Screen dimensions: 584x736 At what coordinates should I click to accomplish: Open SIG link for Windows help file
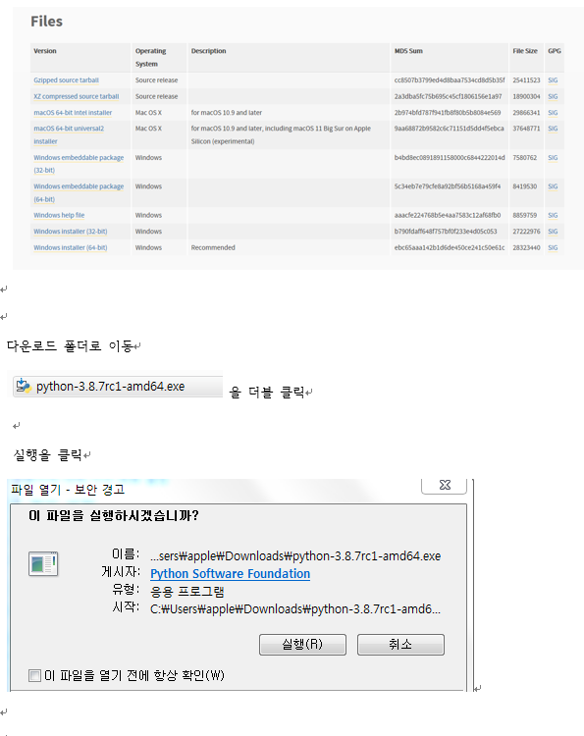click(553, 215)
